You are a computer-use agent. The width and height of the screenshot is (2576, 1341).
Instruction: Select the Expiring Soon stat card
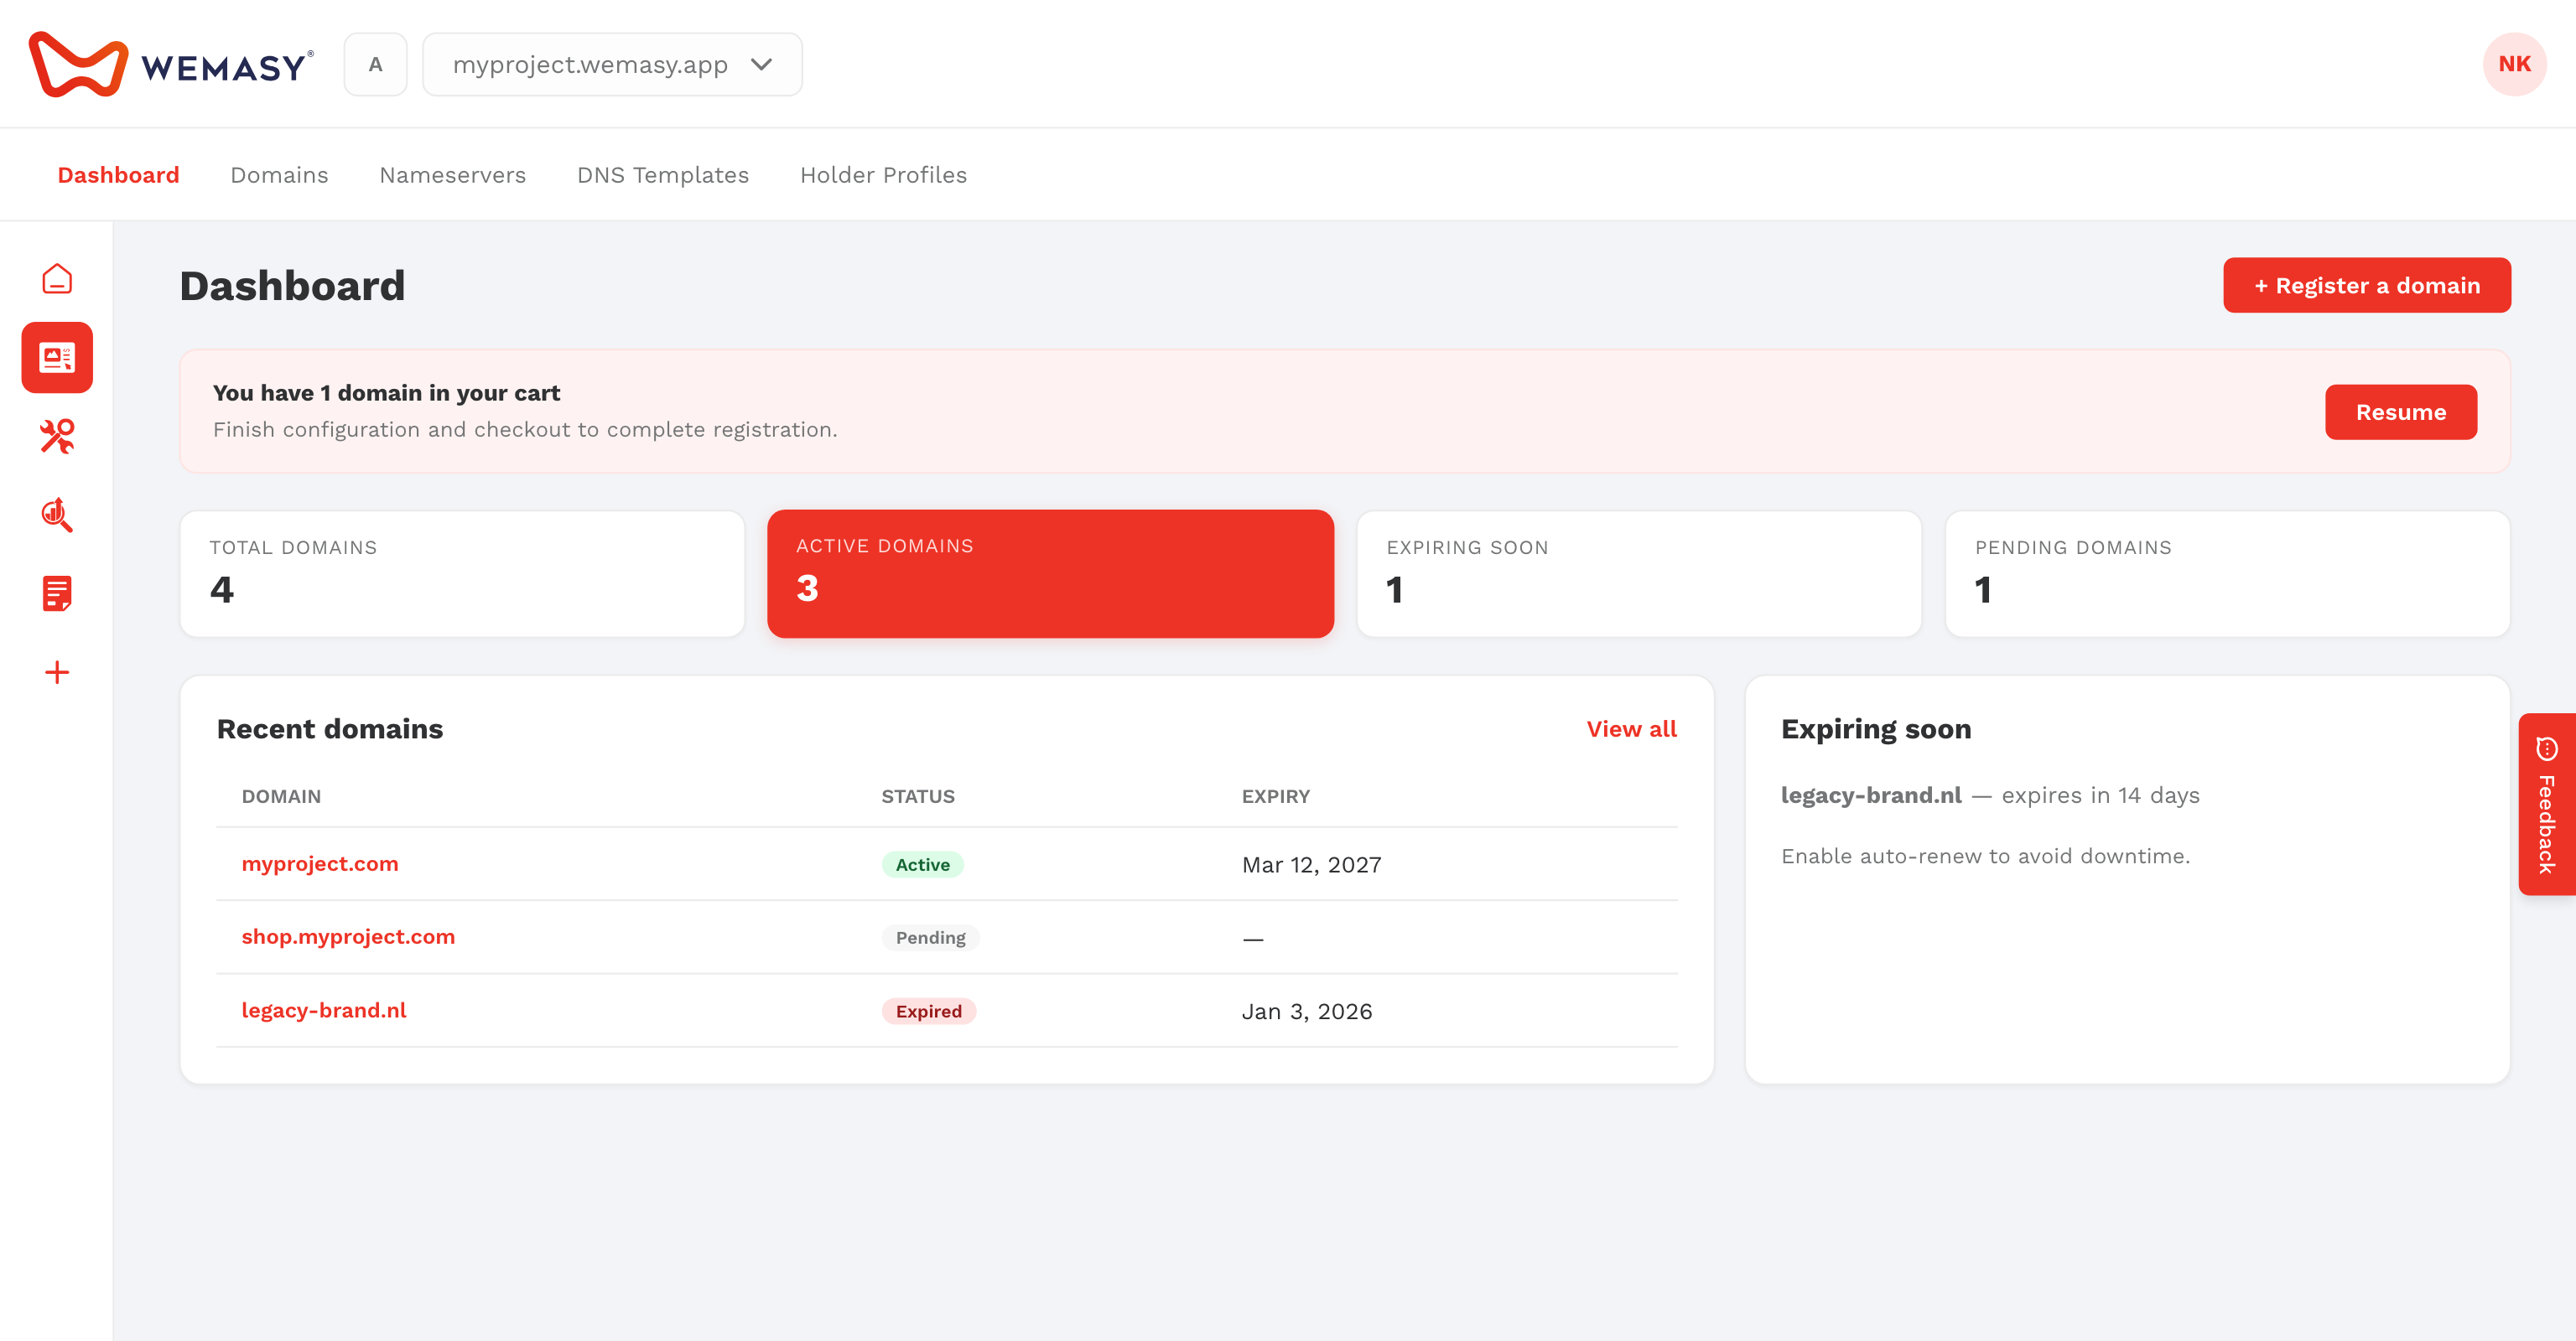pyautogui.click(x=1638, y=573)
